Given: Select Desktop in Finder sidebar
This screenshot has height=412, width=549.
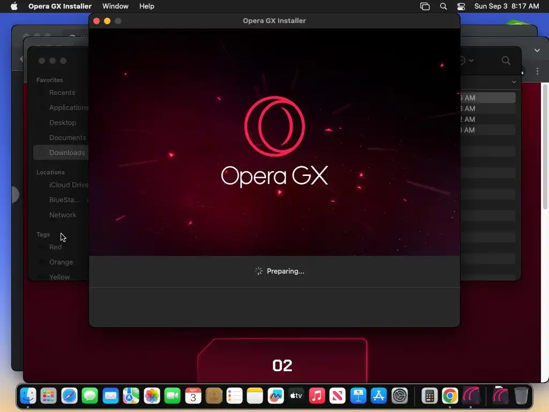Looking at the screenshot, I should [x=62, y=123].
